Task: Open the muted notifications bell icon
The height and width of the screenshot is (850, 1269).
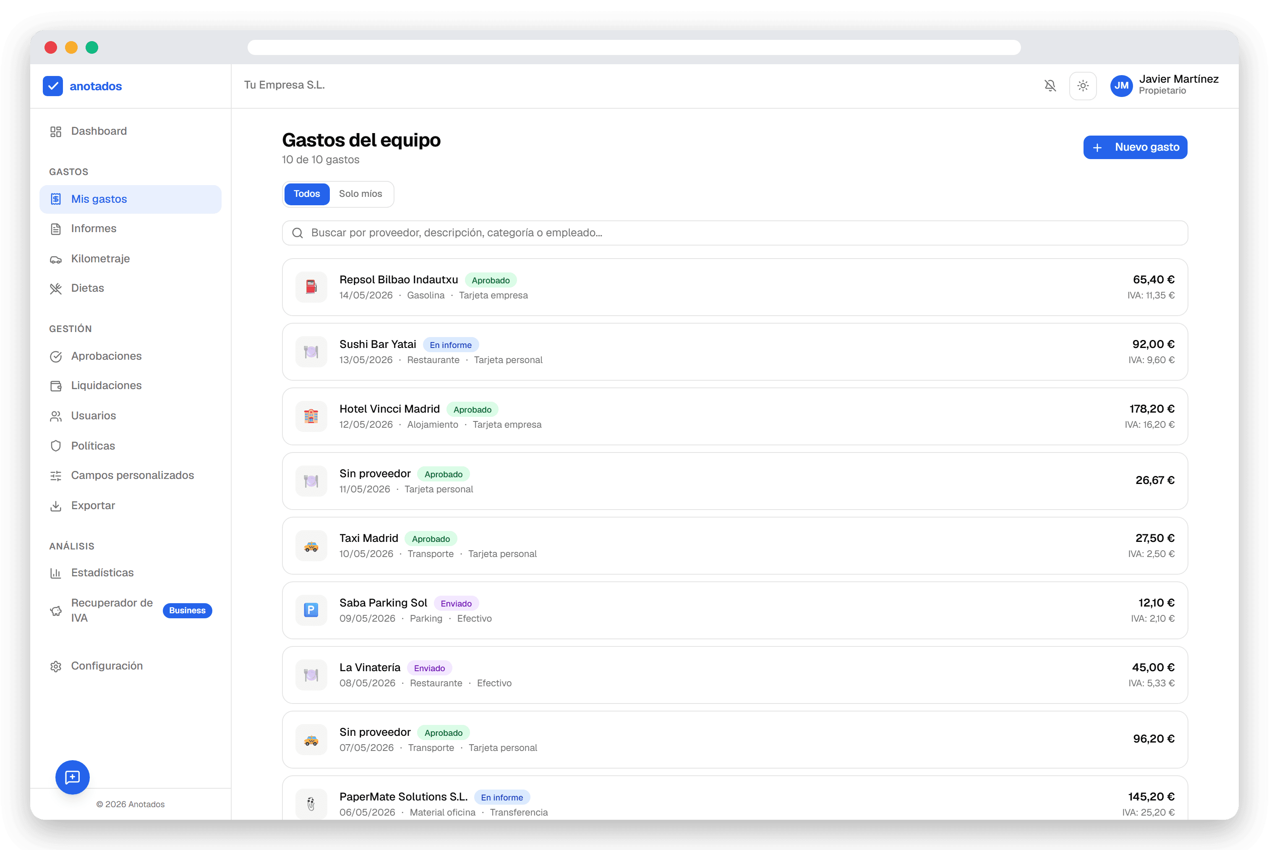Action: coord(1050,86)
